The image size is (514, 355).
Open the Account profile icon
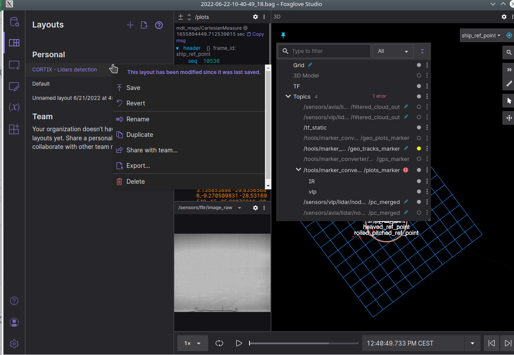point(14,322)
